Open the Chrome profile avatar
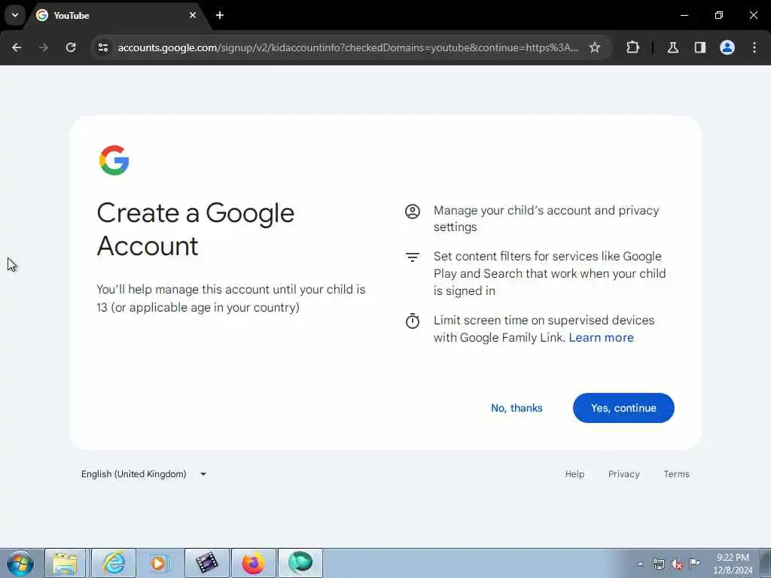 (x=727, y=47)
